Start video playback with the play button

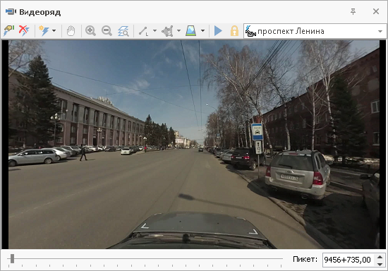click(218, 31)
